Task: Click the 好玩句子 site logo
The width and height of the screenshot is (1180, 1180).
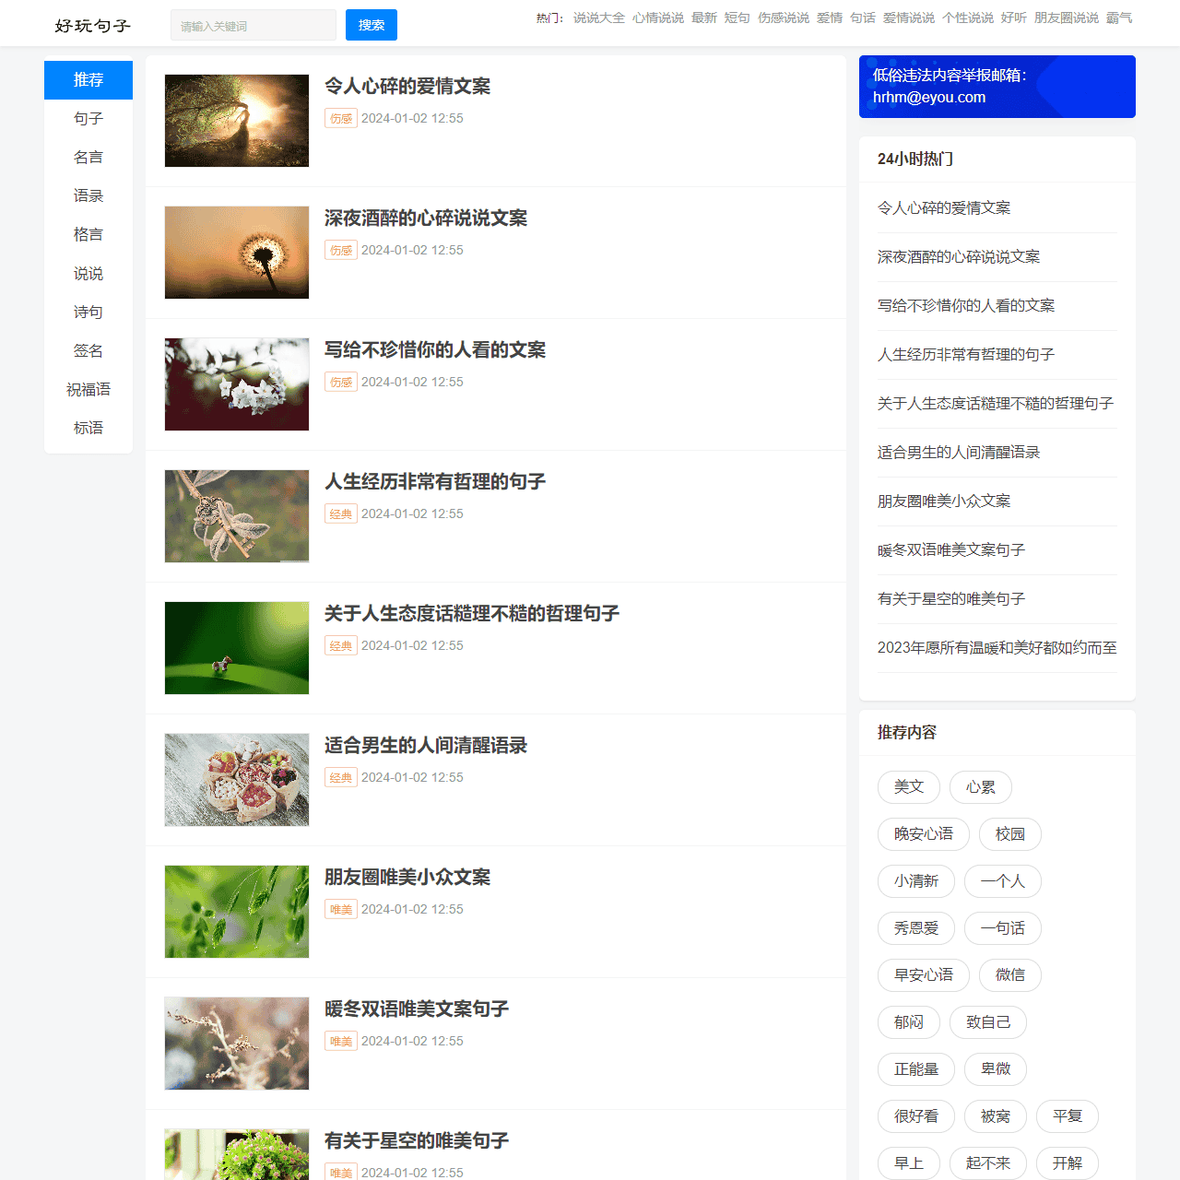Action: click(92, 26)
